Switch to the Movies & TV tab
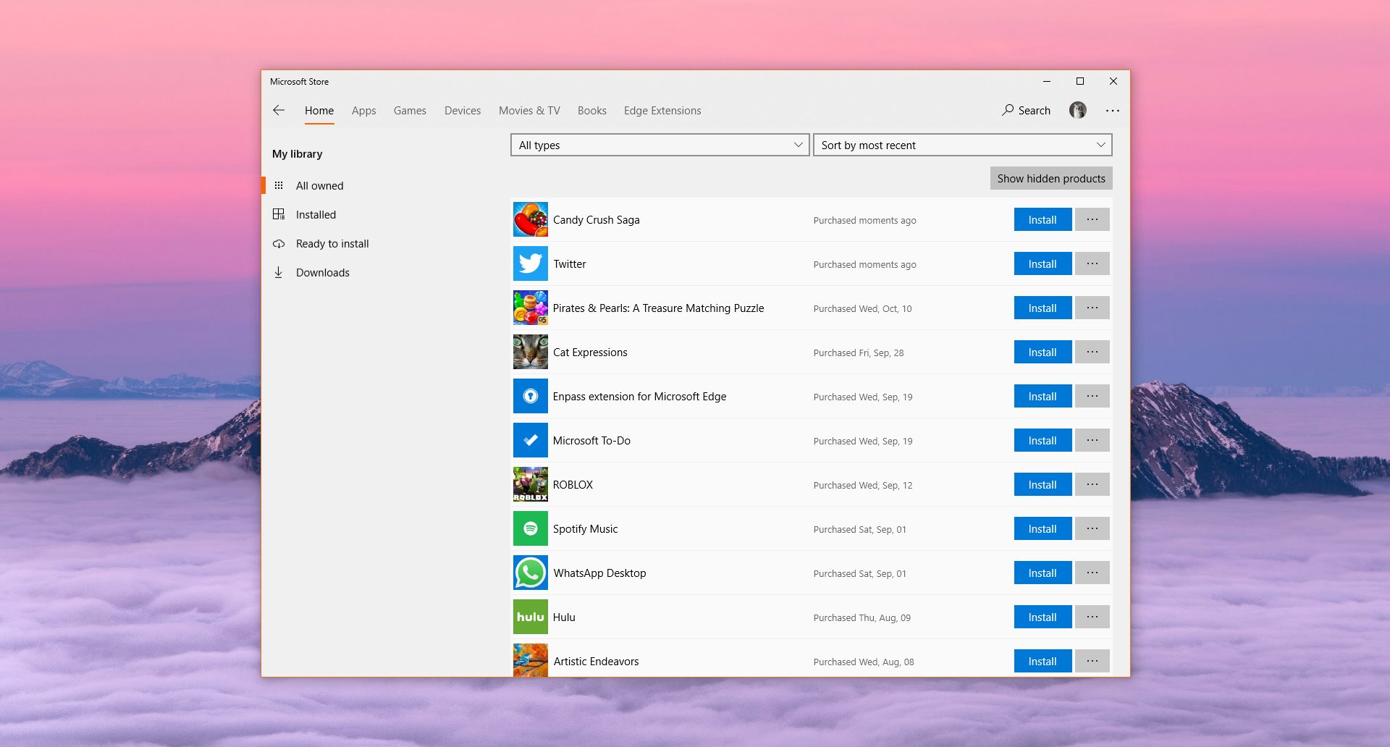The height and width of the screenshot is (747, 1390). point(529,110)
